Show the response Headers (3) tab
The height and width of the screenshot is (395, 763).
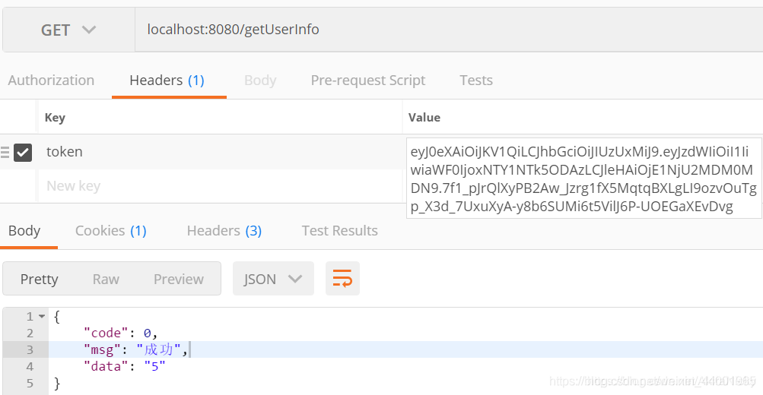pyautogui.click(x=224, y=231)
